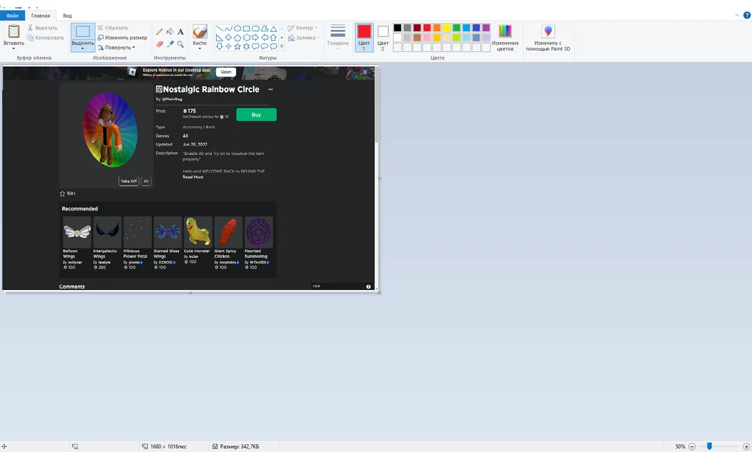
Task: Click the Буфер обмена group label
Action: (34, 58)
